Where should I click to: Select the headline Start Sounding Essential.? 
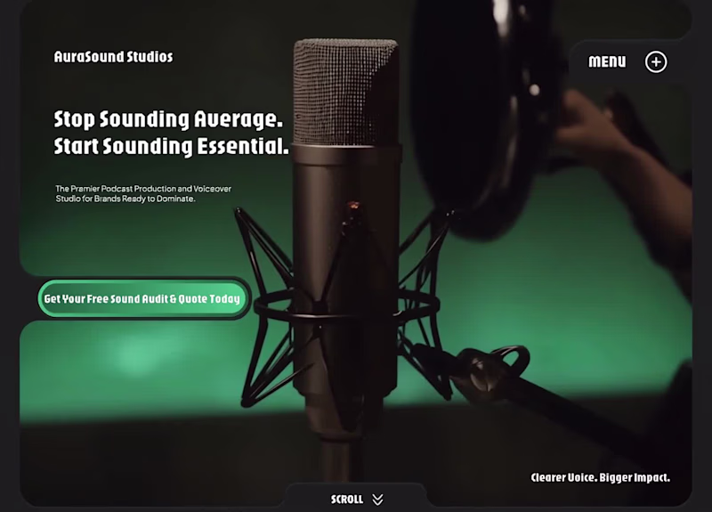[171, 146]
